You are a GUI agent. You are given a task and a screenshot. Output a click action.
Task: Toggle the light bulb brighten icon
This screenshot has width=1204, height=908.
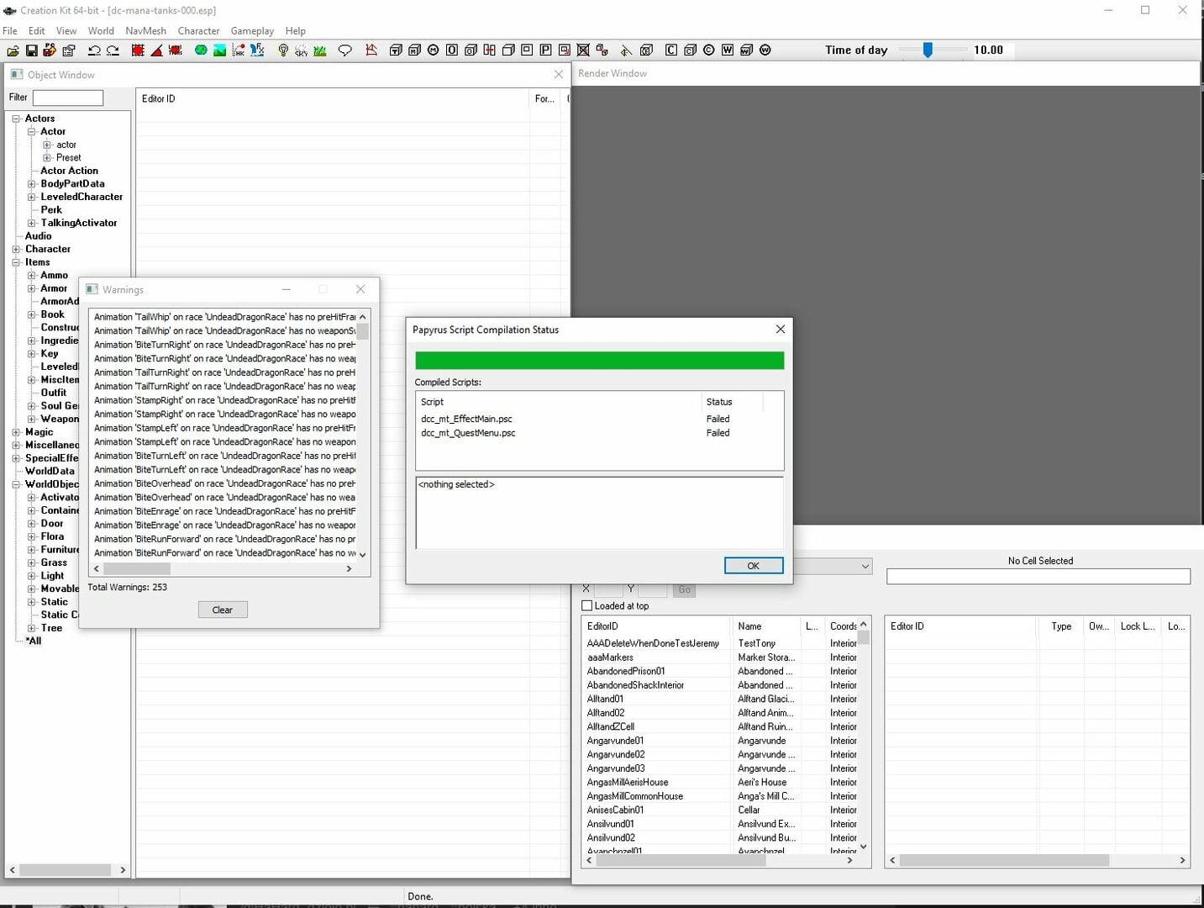(283, 50)
